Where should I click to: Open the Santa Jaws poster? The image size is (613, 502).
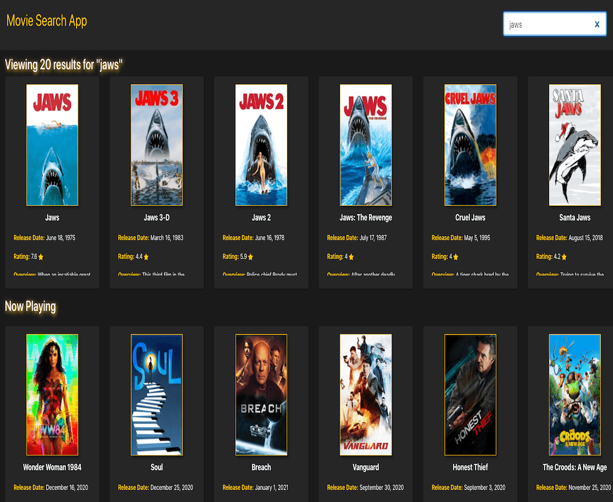[x=575, y=145]
